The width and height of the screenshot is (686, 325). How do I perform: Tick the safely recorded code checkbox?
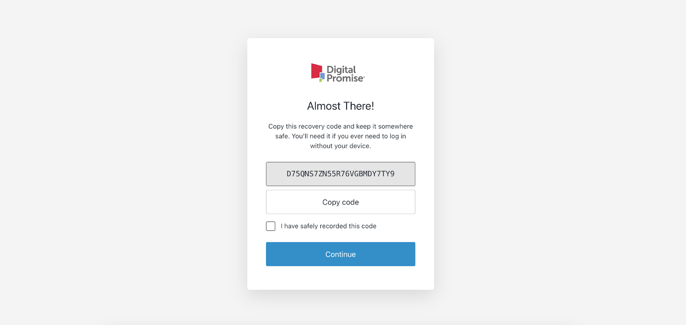271,226
